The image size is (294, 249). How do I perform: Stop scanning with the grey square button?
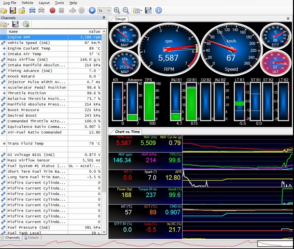(61, 10)
